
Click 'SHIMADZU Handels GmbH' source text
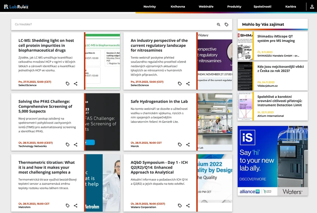tap(278, 56)
